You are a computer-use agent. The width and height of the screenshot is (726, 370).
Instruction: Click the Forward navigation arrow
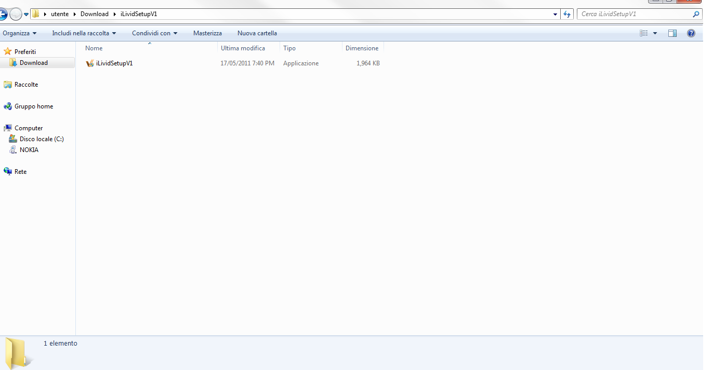[x=16, y=14]
